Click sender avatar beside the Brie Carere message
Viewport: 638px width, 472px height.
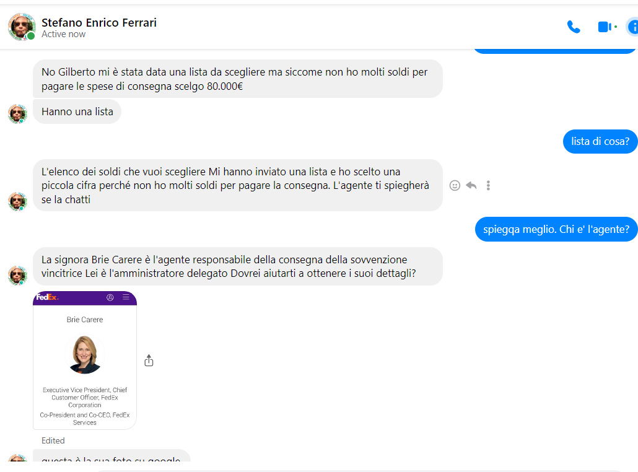point(17,275)
